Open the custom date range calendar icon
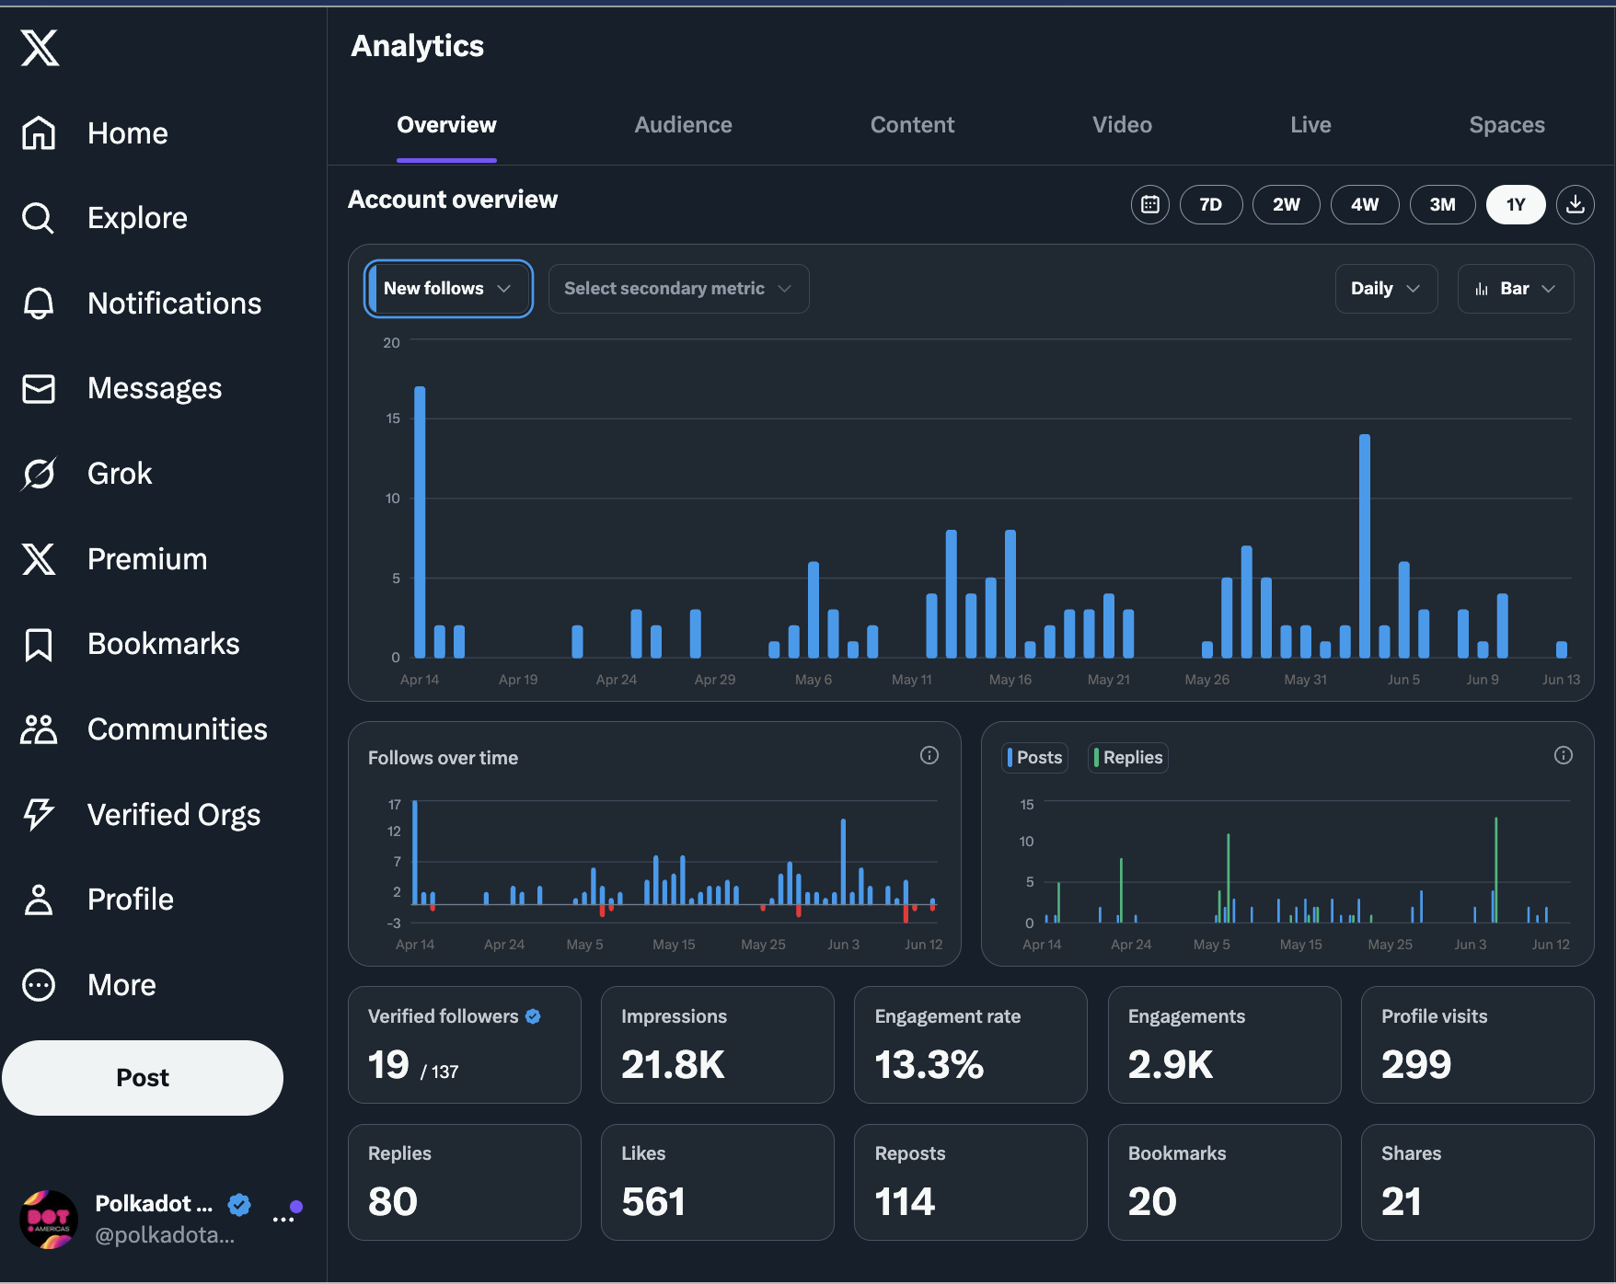Viewport: 1616px width, 1284px height. (x=1149, y=204)
